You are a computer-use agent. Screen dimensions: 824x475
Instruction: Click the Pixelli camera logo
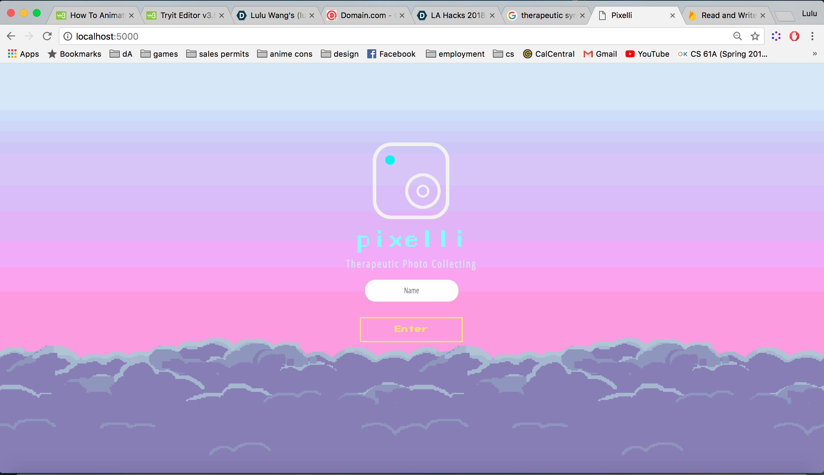[x=411, y=181]
